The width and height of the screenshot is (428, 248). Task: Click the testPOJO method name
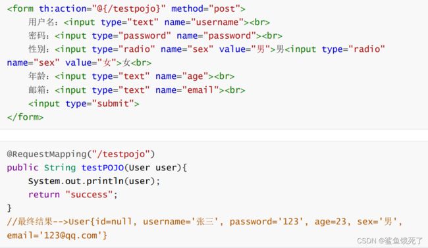click(103, 168)
